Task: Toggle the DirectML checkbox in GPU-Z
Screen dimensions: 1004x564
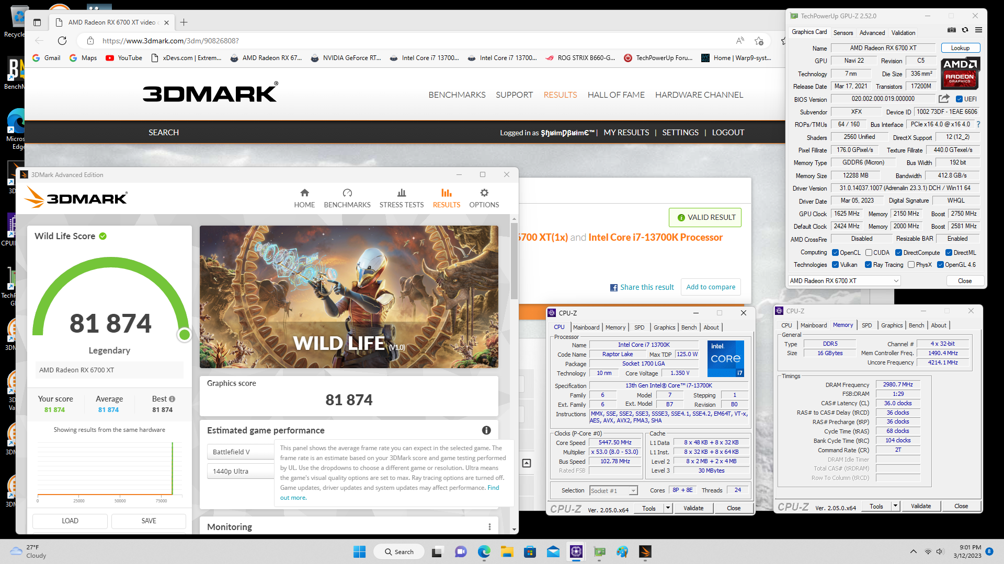Action: click(949, 253)
